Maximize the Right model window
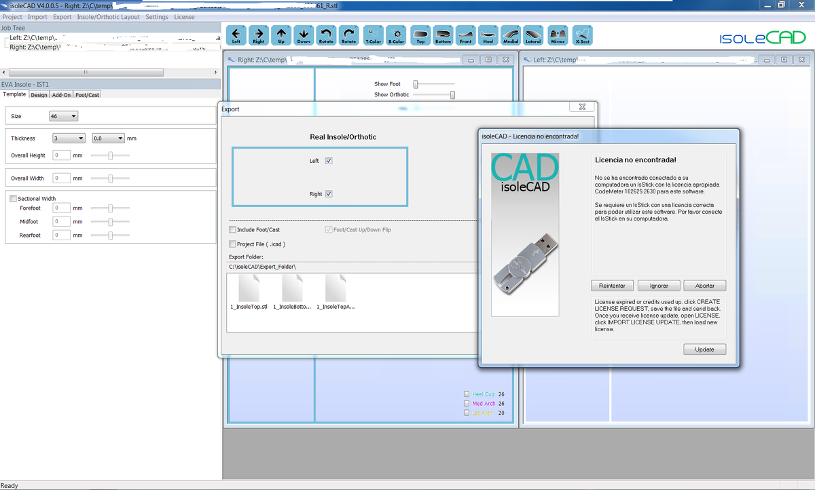Viewport: 815px width, 490px height. [x=488, y=60]
